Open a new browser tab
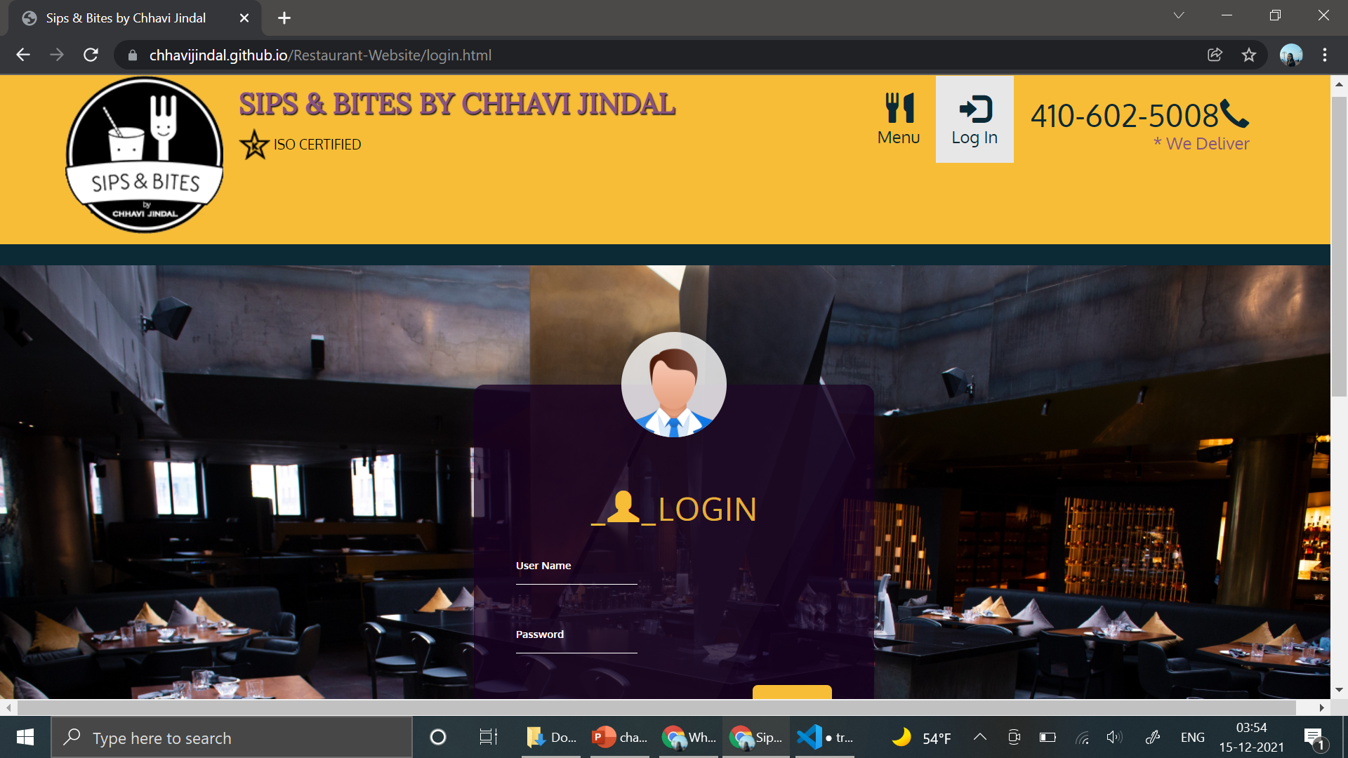This screenshot has height=758, width=1348. tap(284, 18)
